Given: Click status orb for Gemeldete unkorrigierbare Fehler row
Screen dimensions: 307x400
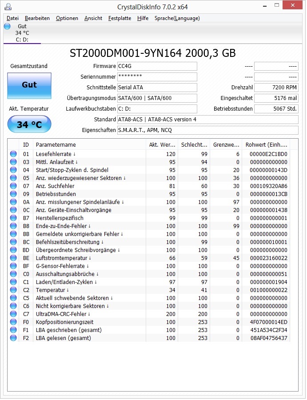Looking at the screenshot, I should 13,234.
